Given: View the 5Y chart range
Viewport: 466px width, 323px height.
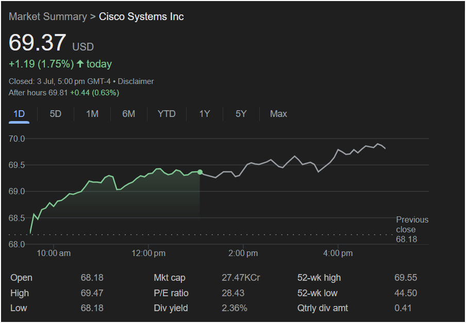Looking at the screenshot, I should coord(241,114).
